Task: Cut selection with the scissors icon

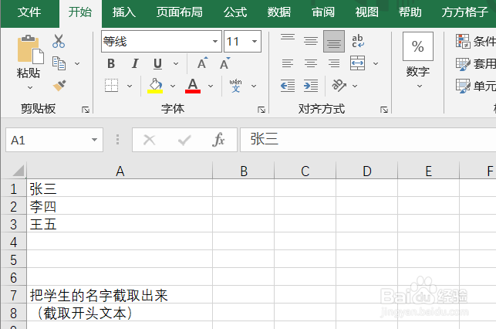Action: (59, 41)
